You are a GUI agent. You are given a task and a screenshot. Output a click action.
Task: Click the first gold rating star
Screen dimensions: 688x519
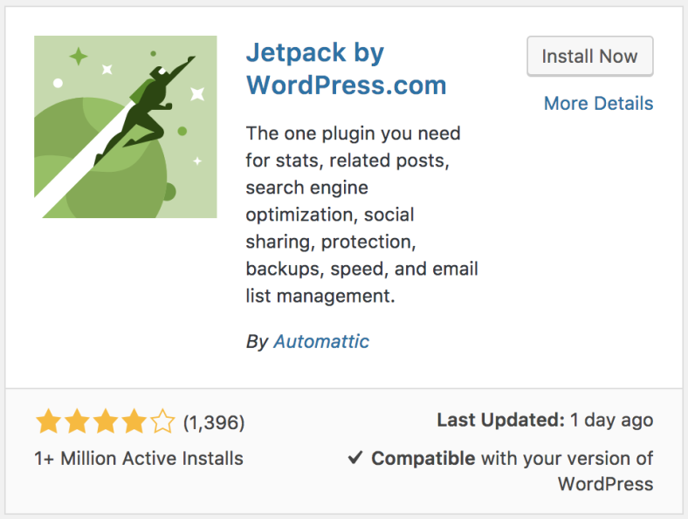[48, 421]
